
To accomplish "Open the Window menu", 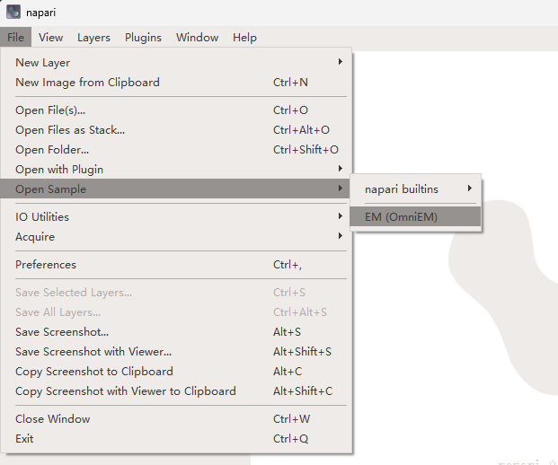I will 197,37.
